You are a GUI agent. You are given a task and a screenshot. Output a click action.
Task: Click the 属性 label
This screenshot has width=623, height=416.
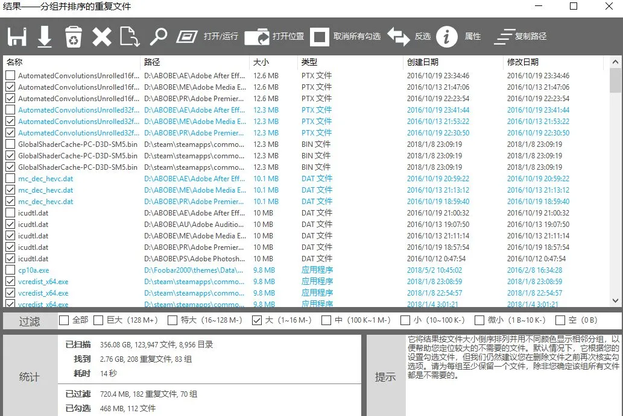(472, 37)
